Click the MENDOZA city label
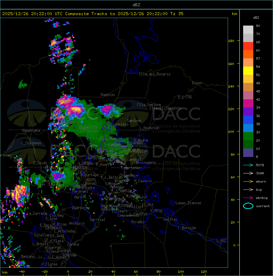The image size is (273, 276). [x=80, y=167]
